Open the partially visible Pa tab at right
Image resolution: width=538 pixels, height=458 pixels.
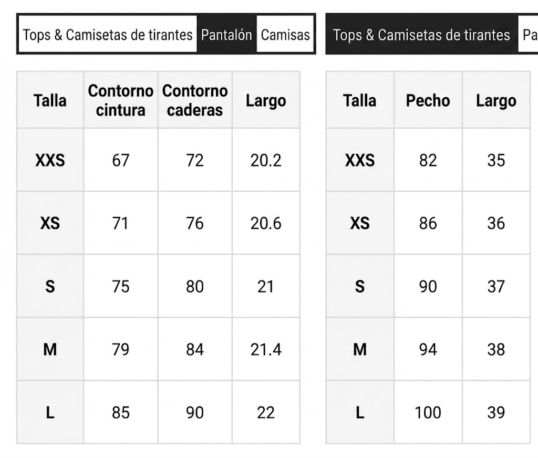pyautogui.click(x=529, y=35)
